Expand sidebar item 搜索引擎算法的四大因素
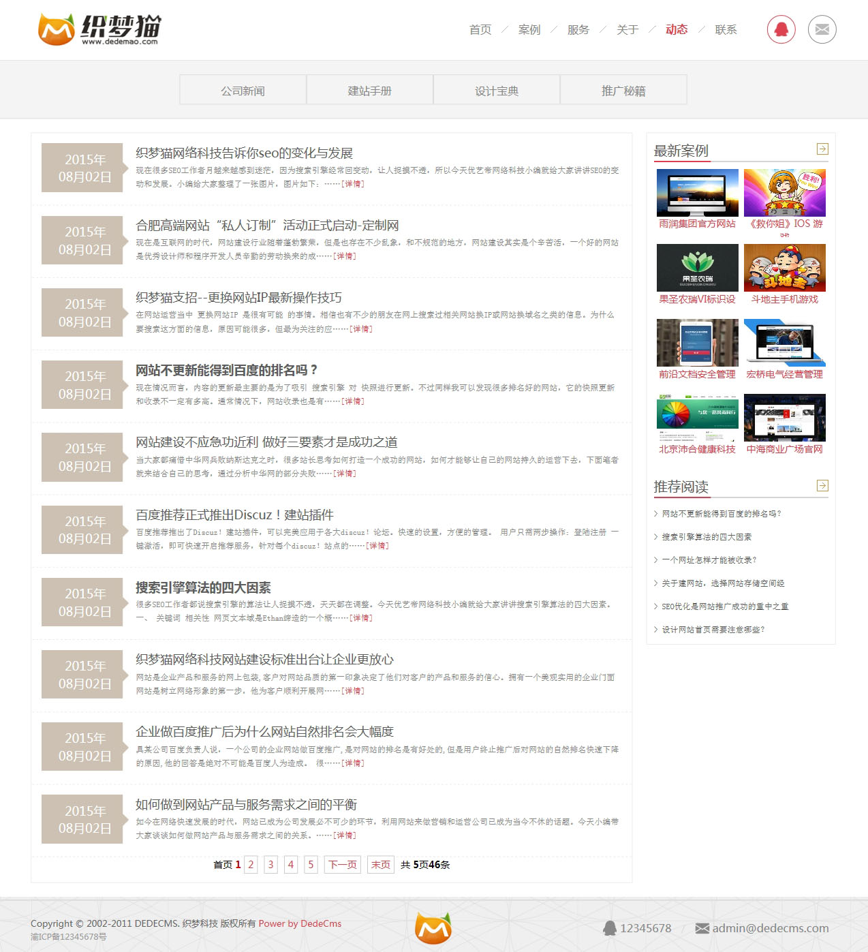This screenshot has height=952, width=868. pos(707,537)
